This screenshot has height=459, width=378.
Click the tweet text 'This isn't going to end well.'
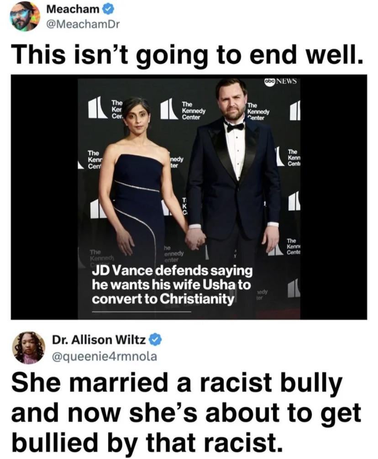point(188,54)
